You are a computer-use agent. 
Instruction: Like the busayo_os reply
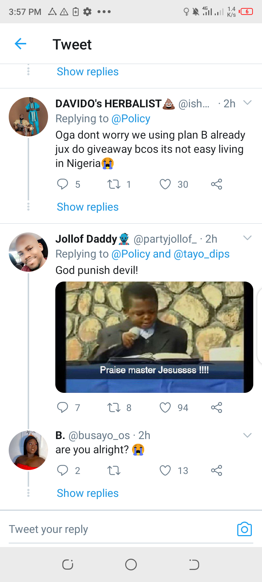[165, 471]
